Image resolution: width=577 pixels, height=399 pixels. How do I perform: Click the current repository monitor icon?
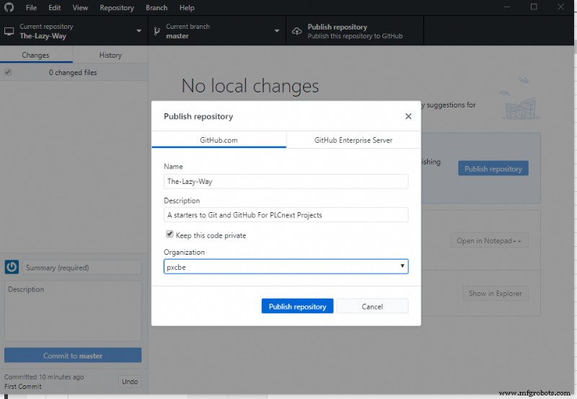(9, 31)
